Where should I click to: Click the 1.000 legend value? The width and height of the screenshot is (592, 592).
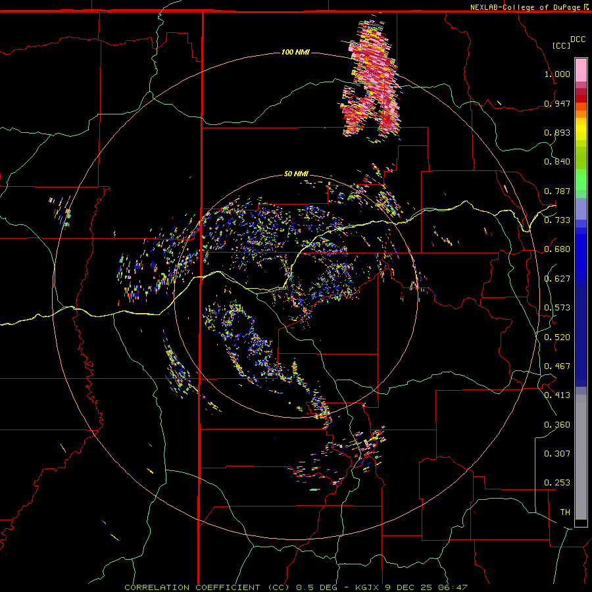point(557,74)
